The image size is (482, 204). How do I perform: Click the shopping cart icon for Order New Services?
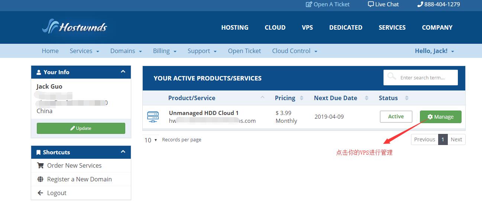coord(40,165)
